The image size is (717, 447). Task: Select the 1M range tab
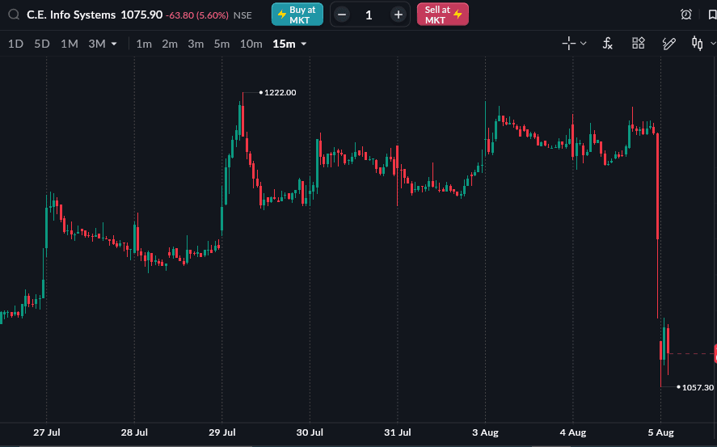click(x=69, y=44)
